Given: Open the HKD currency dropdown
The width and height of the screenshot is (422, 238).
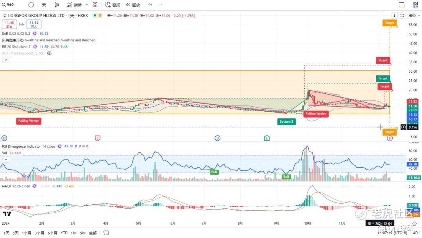Looking at the screenshot, I should point(414,16).
